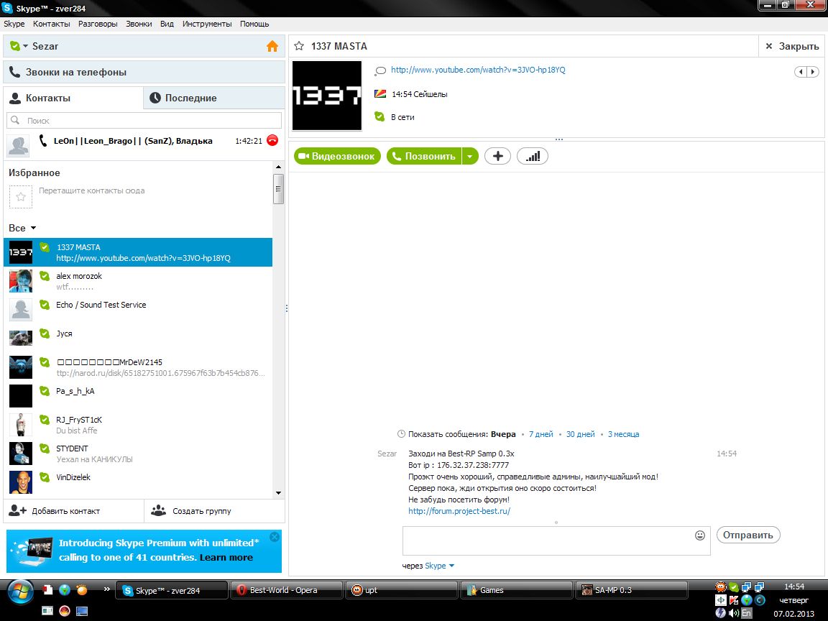Show messages from Вчера

(x=503, y=434)
